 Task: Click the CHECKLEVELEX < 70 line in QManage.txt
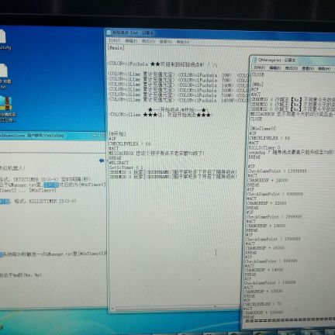point(262,304)
